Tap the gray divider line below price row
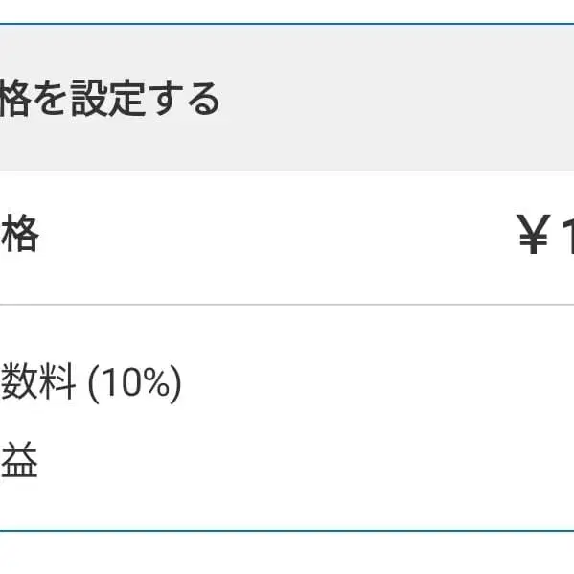 click(287, 304)
